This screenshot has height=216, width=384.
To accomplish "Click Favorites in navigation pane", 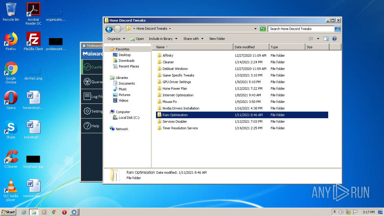I will (122, 49).
